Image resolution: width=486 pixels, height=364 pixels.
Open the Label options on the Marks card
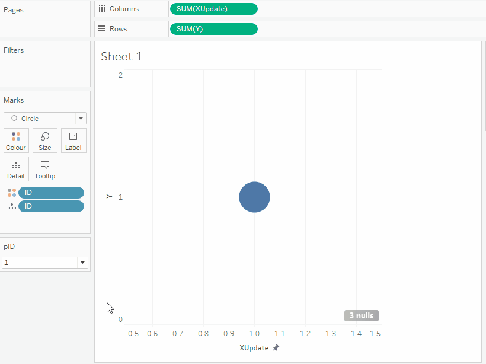tap(73, 141)
